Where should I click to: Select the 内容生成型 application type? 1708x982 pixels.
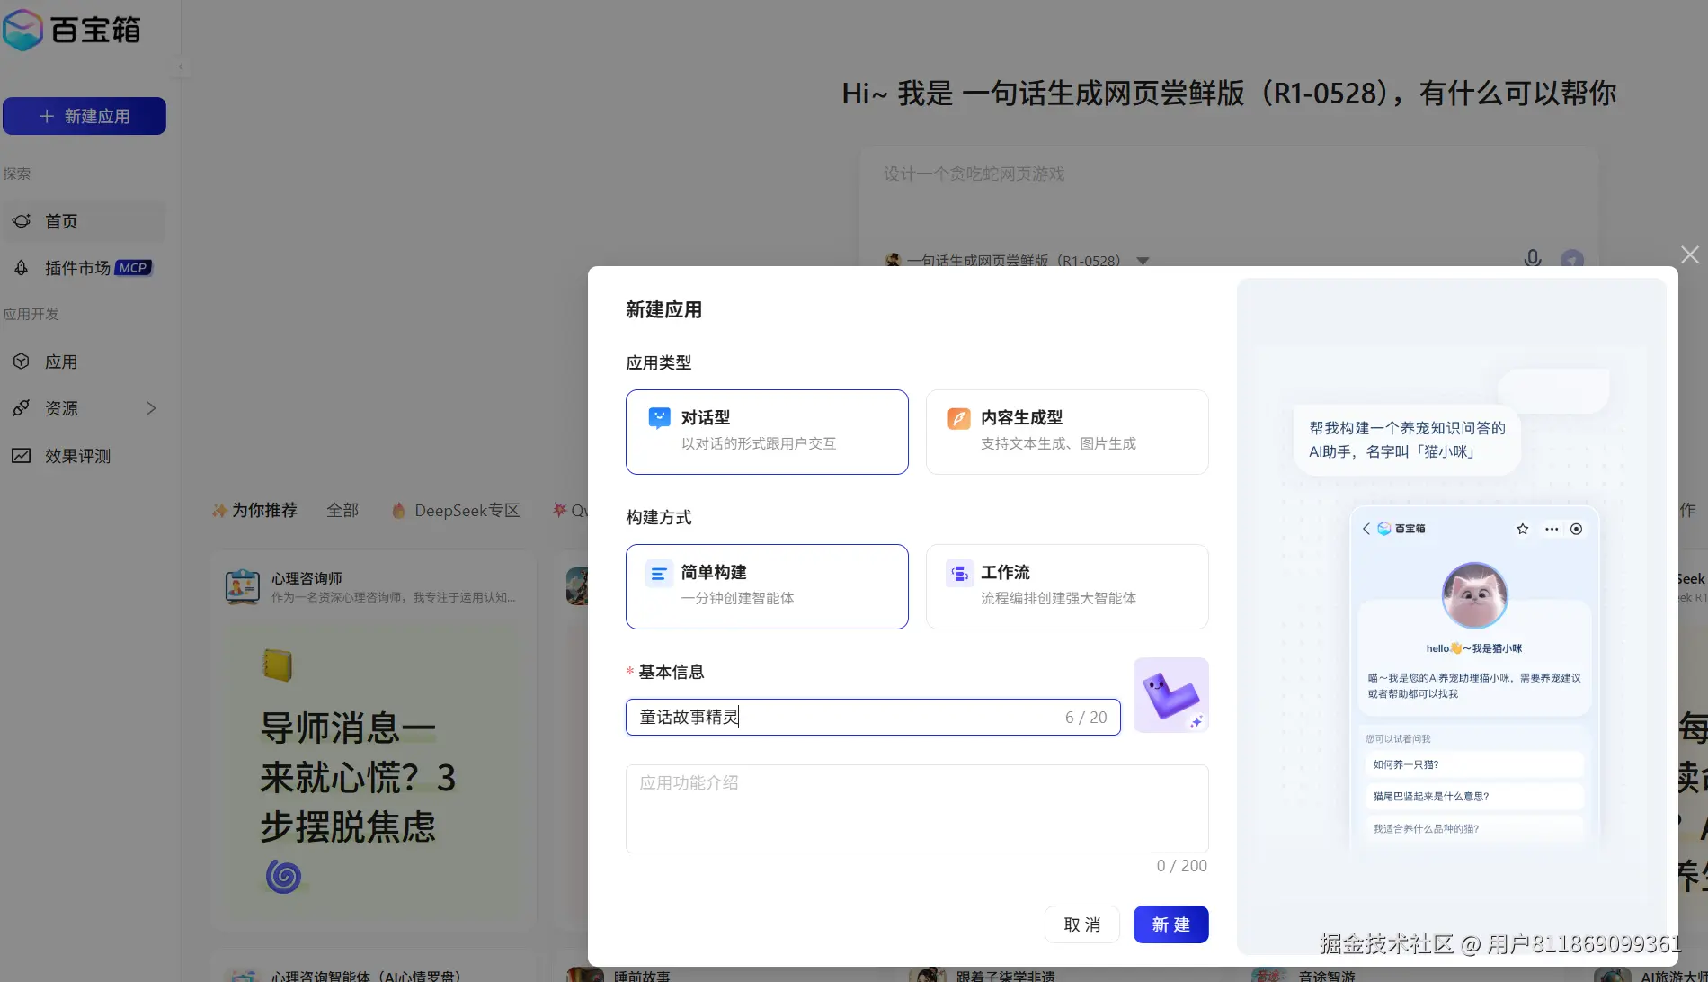click(x=1067, y=432)
